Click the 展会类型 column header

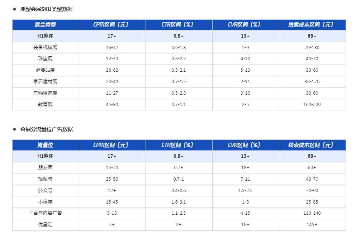[x=45, y=24]
